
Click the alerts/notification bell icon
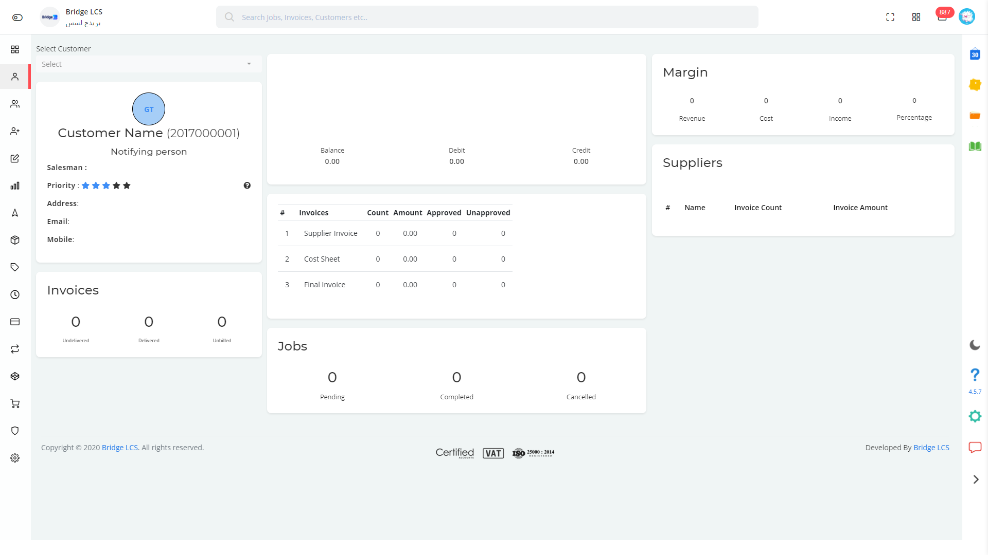(x=943, y=17)
